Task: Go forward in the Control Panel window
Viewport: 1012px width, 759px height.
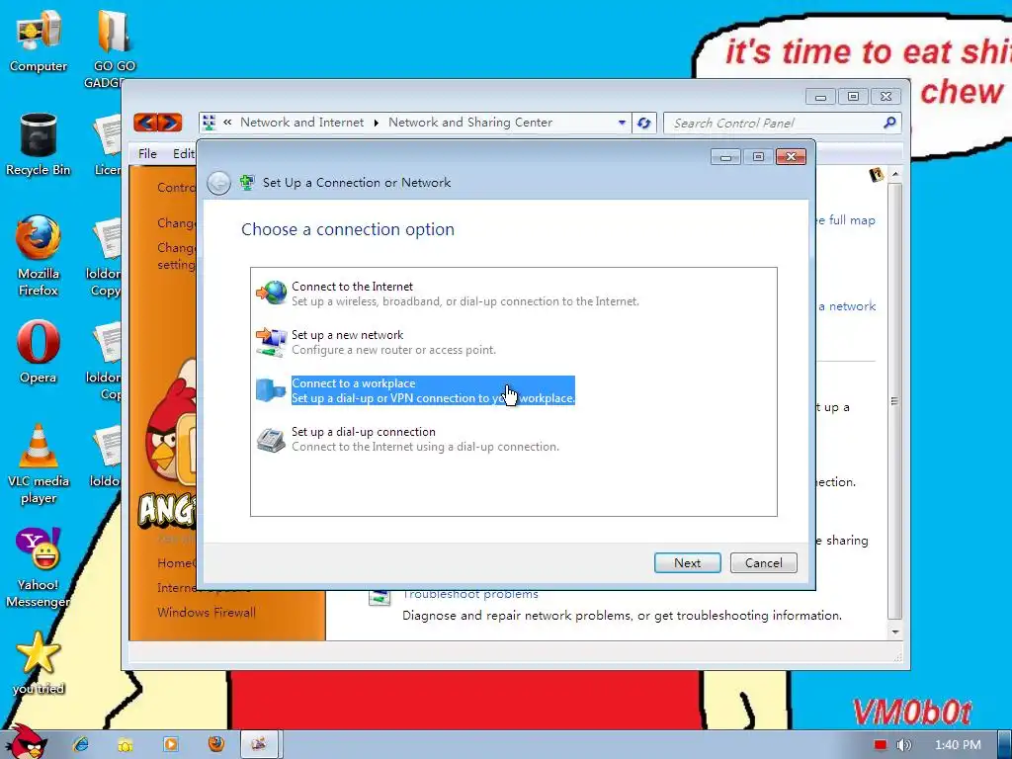Action: 170,122
